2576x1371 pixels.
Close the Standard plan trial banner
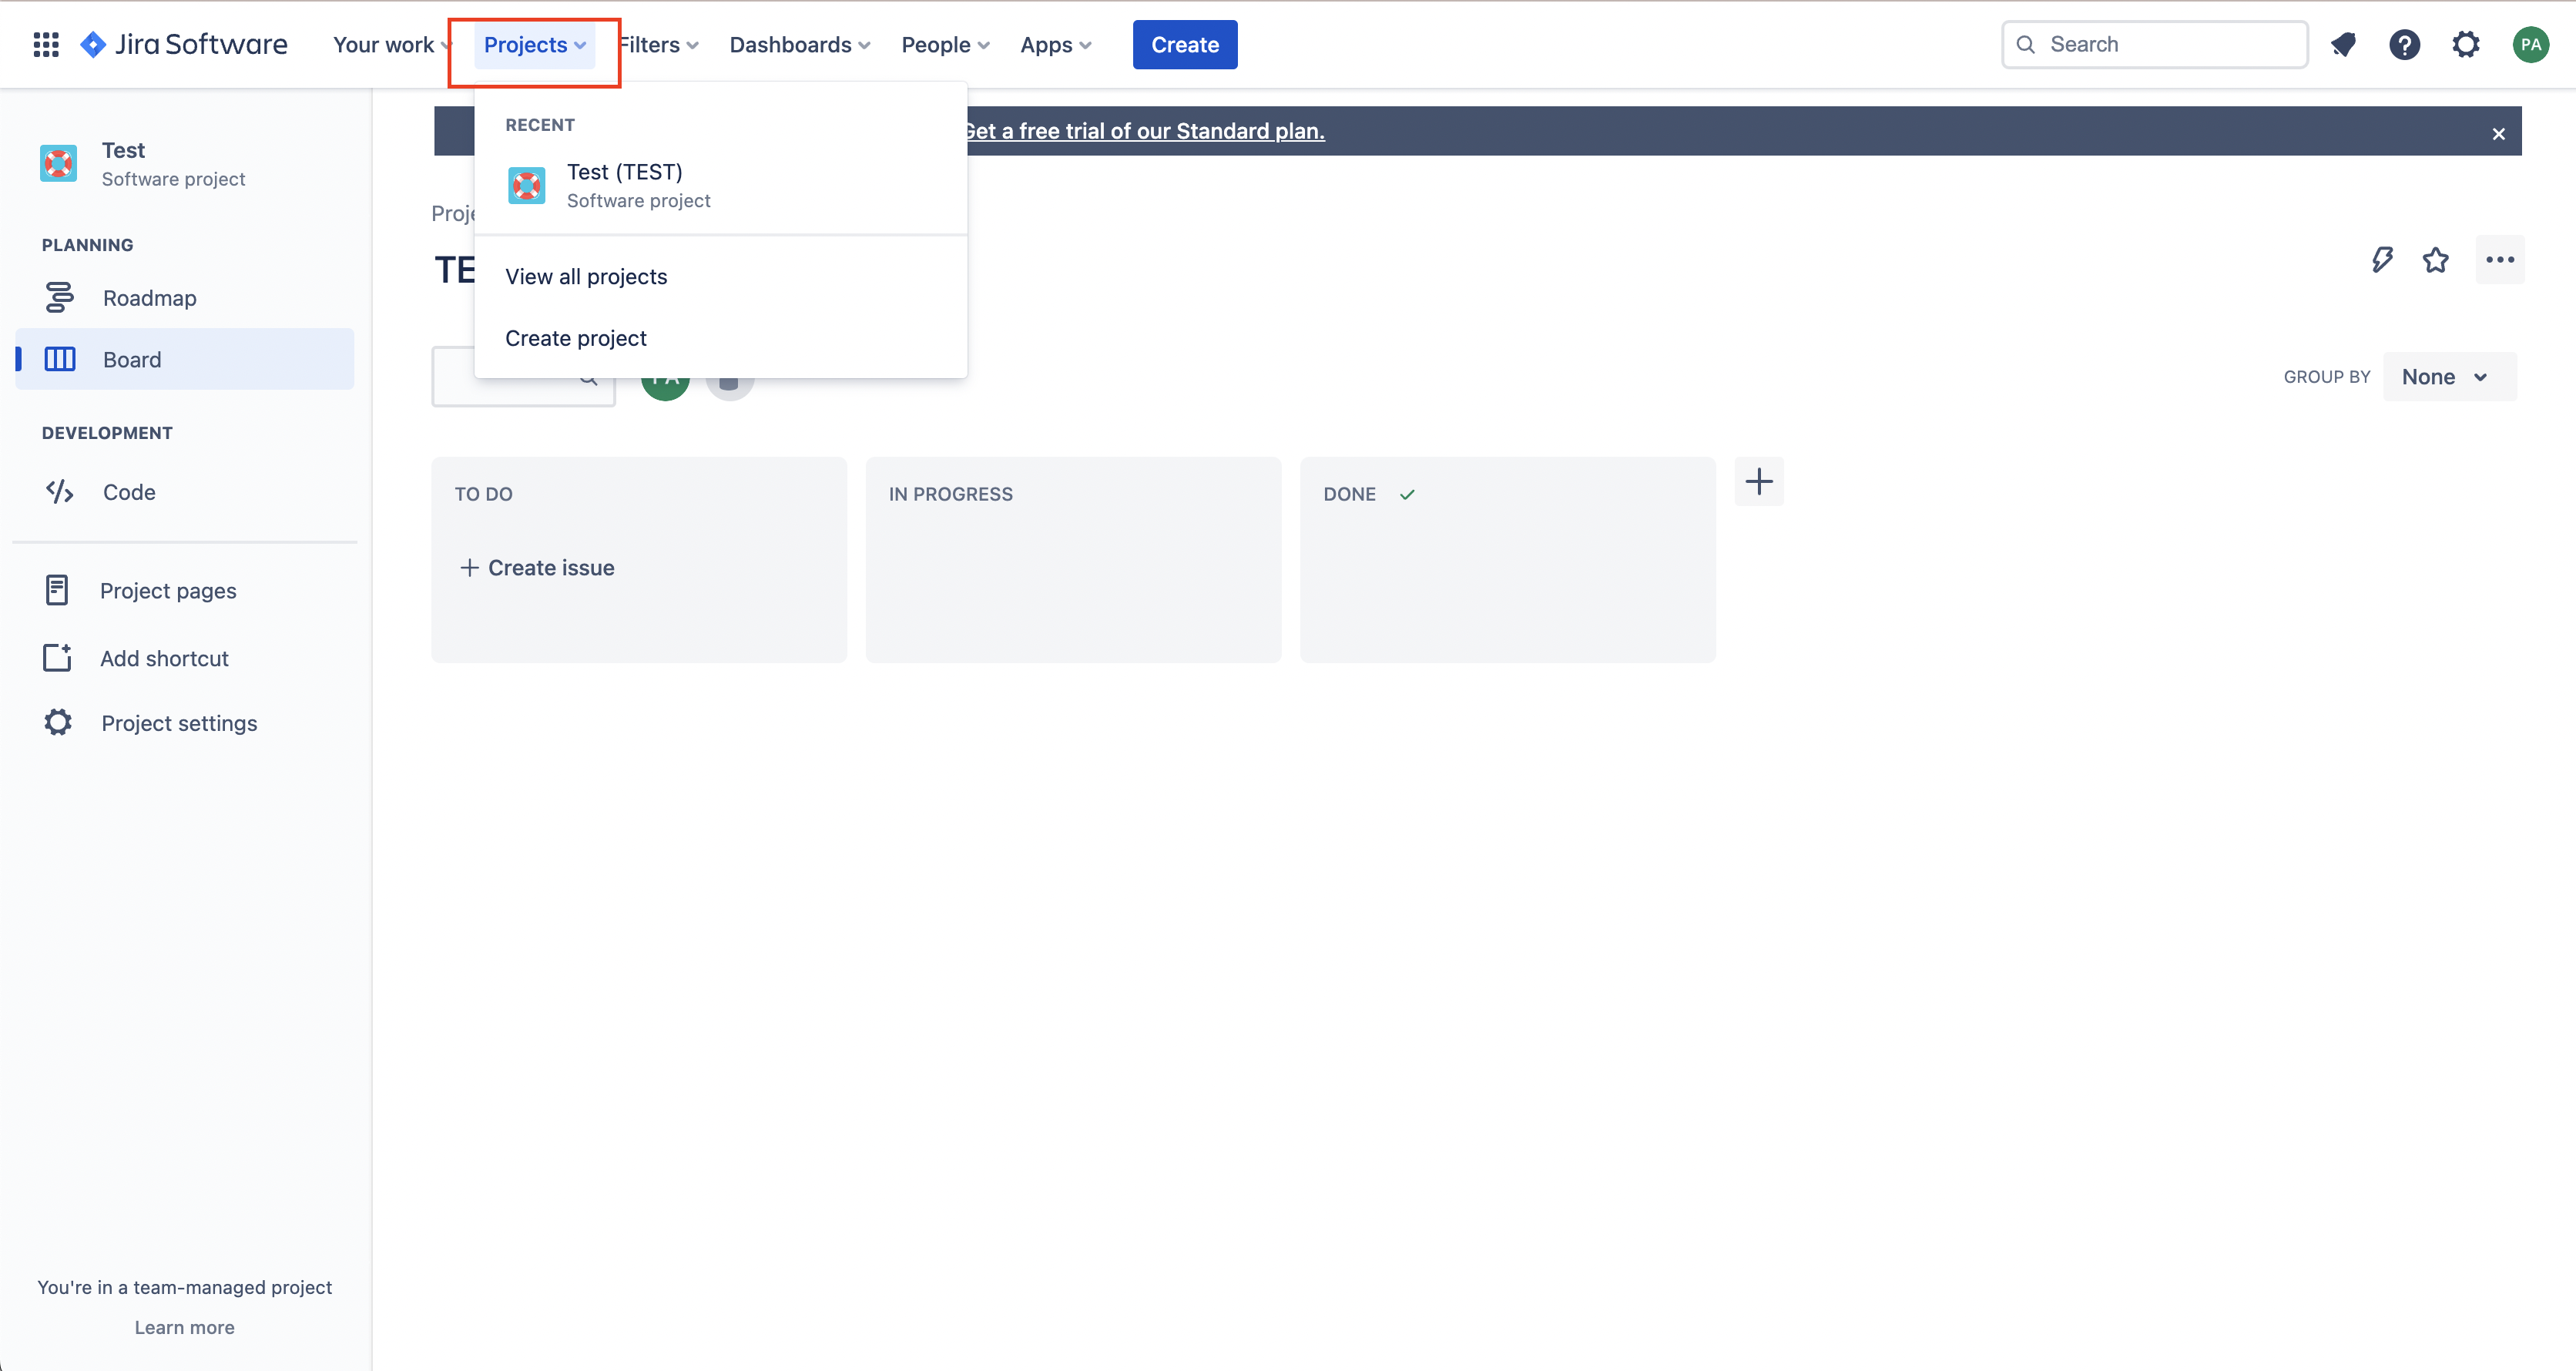tap(2498, 133)
